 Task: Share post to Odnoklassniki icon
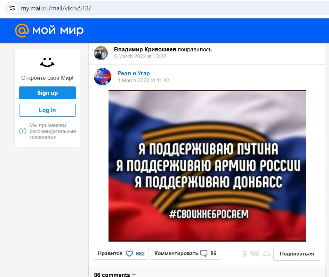click(244, 254)
